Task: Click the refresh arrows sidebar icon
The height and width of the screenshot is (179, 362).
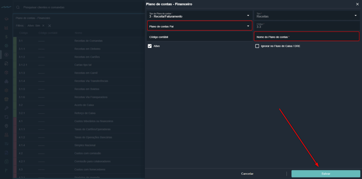Action: [x=6, y=117]
